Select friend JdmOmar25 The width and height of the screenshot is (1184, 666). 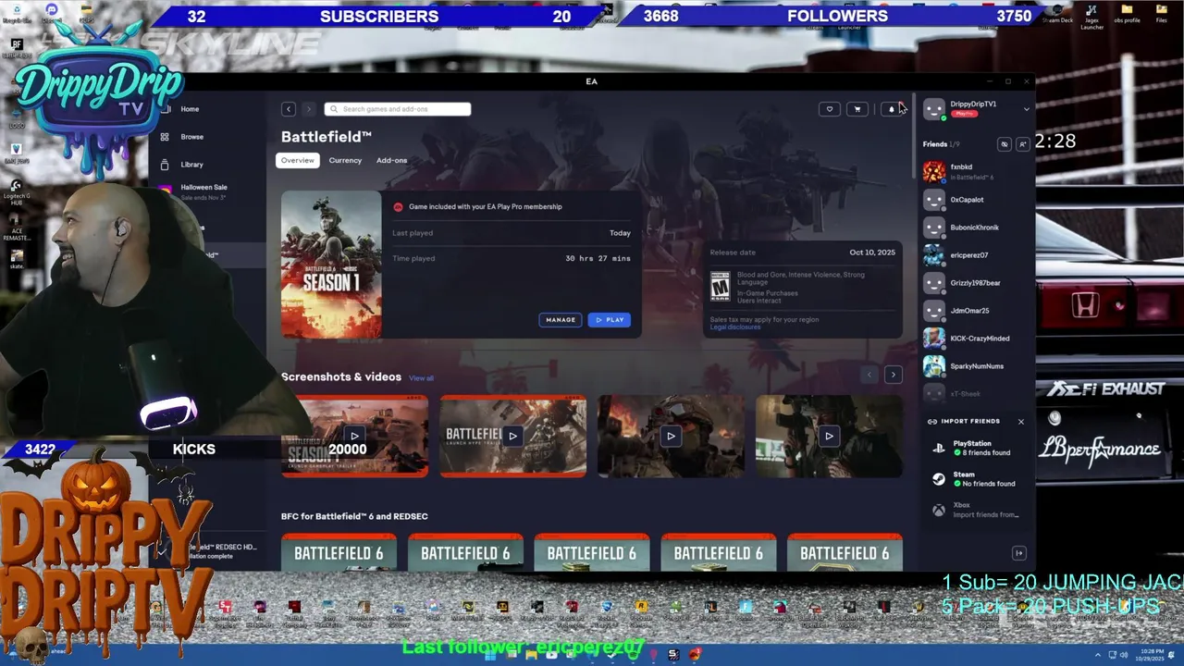969,311
